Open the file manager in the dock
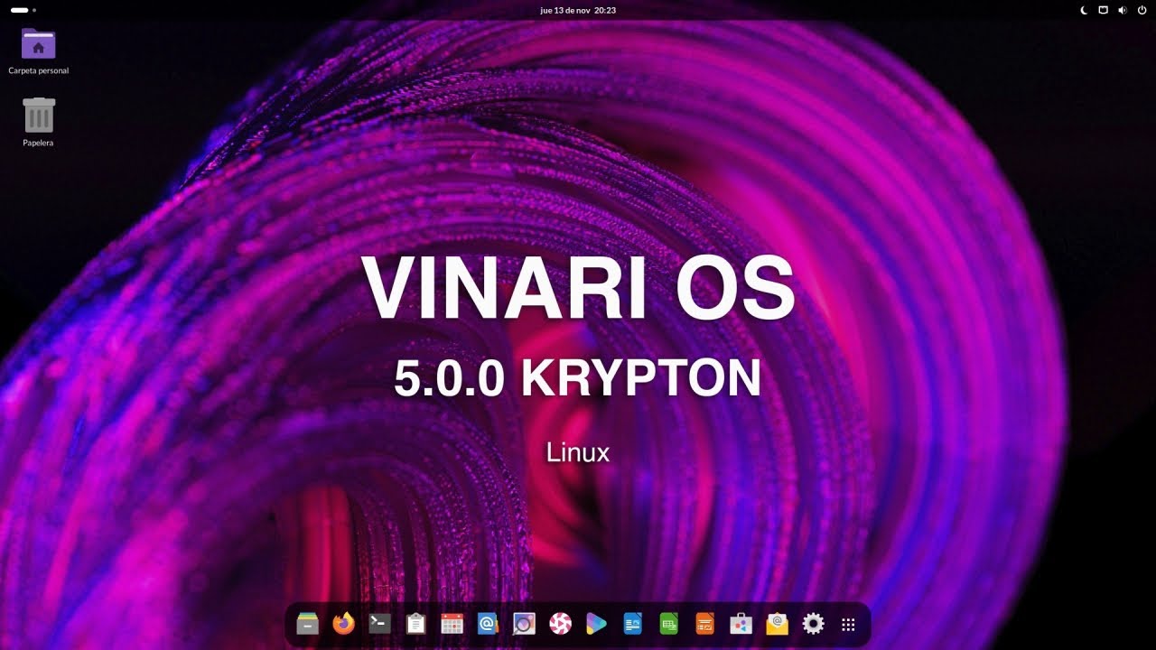The width and height of the screenshot is (1156, 650). (308, 624)
